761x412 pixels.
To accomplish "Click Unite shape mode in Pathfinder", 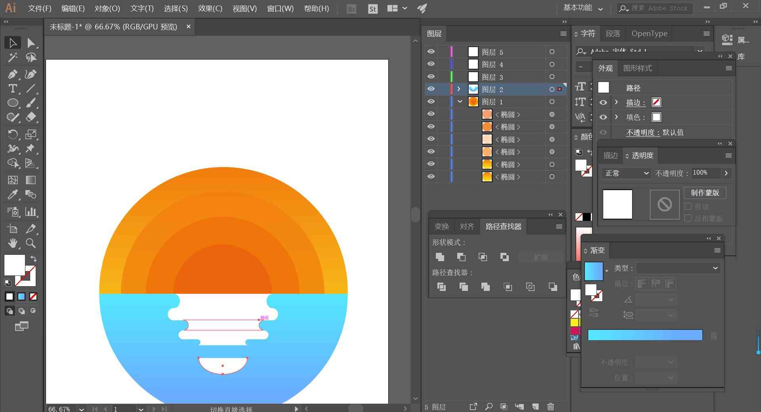I will (x=440, y=257).
